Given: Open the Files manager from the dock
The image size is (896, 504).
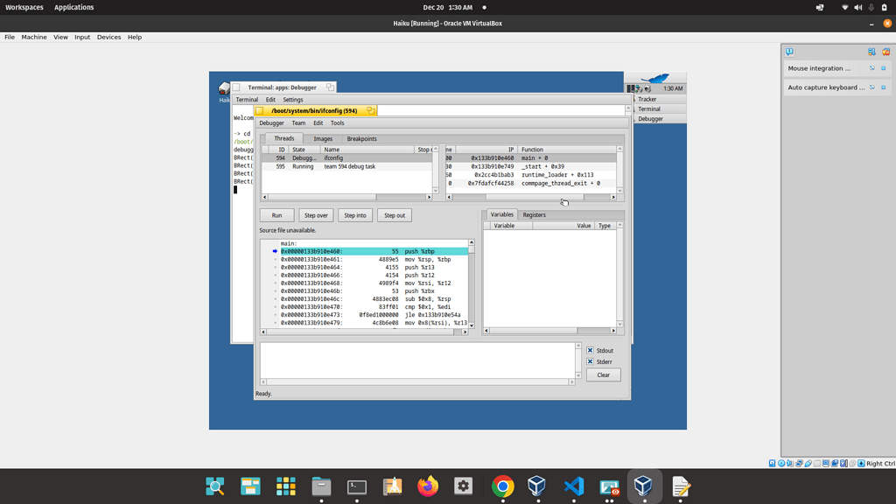Looking at the screenshot, I should pyautogui.click(x=321, y=486).
